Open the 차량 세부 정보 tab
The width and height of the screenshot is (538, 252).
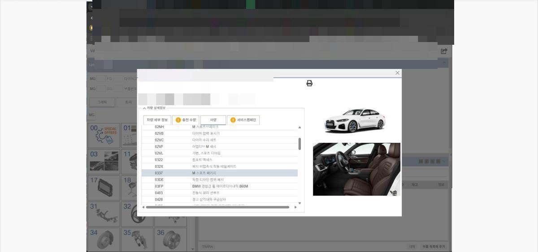point(157,120)
